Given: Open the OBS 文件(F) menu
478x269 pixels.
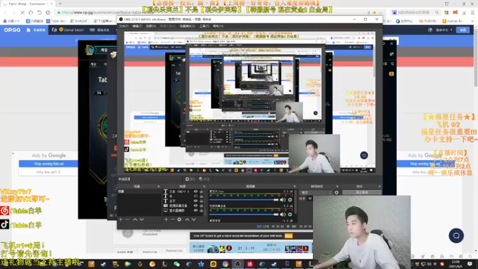Looking at the screenshot, I should [124, 26].
